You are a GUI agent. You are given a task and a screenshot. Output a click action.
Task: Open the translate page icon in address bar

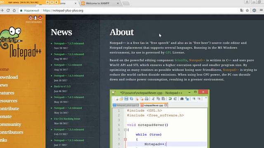click(x=242, y=10)
